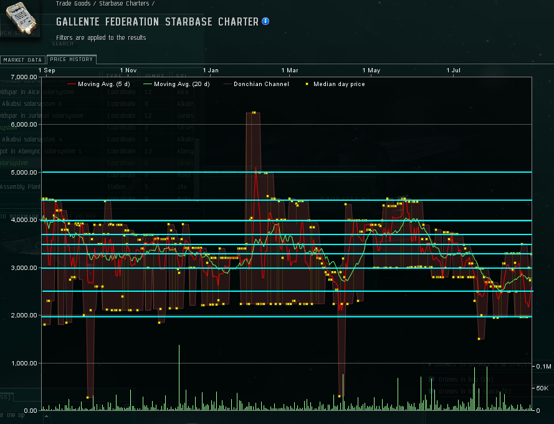
Task: Click the 1 Jan date label
Action: coord(211,70)
